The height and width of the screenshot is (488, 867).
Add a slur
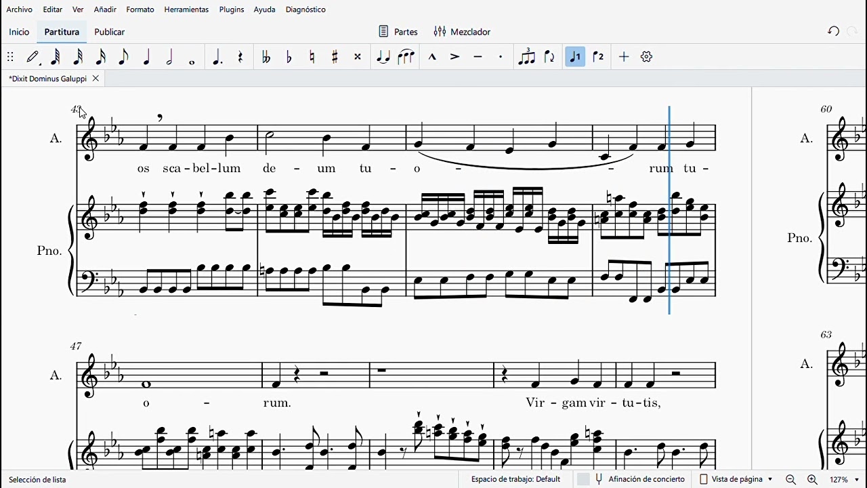(x=406, y=57)
